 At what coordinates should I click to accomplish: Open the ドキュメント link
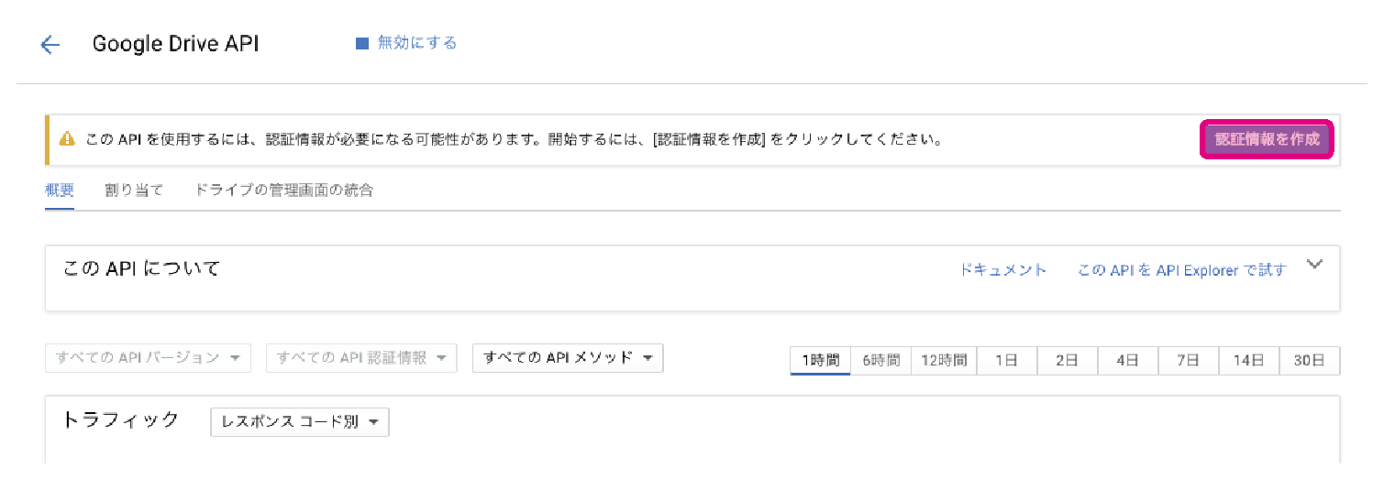click(1002, 270)
